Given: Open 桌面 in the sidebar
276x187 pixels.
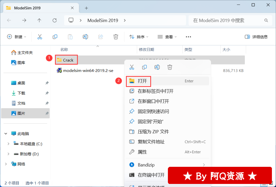Looking at the screenshot, I should [18, 83].
